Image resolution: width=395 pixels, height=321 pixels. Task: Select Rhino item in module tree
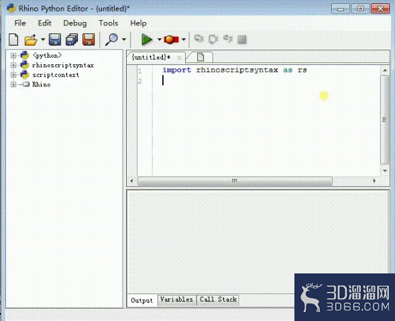point(42,84)
